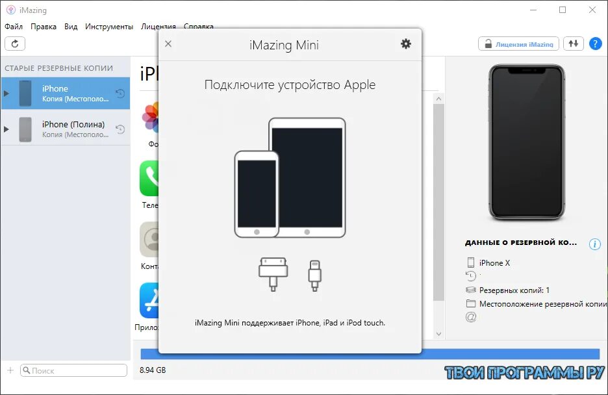
Task: Open the Файл menu
Action: click(14, 27)
